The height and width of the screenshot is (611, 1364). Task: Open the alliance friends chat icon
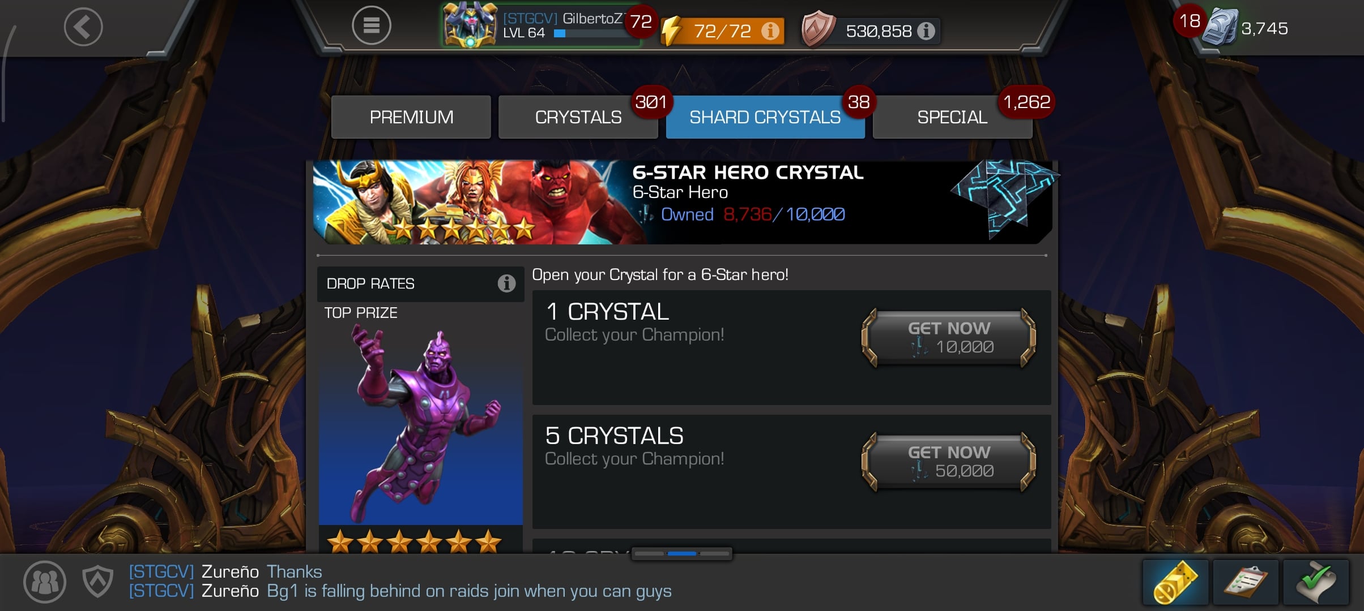[x=45, y=582]
